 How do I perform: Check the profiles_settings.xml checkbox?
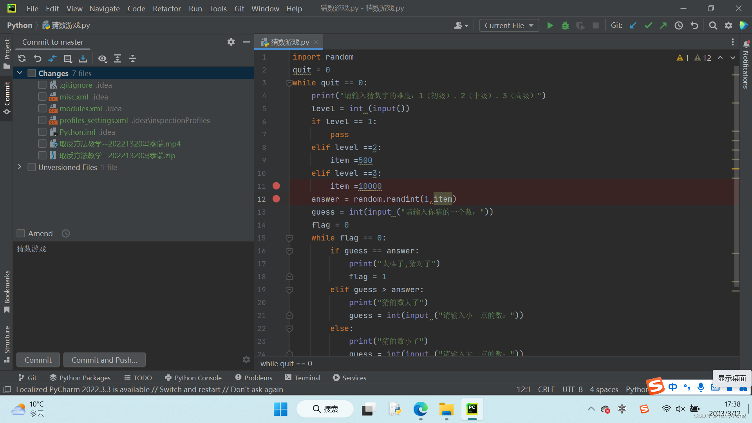(42, 120)
